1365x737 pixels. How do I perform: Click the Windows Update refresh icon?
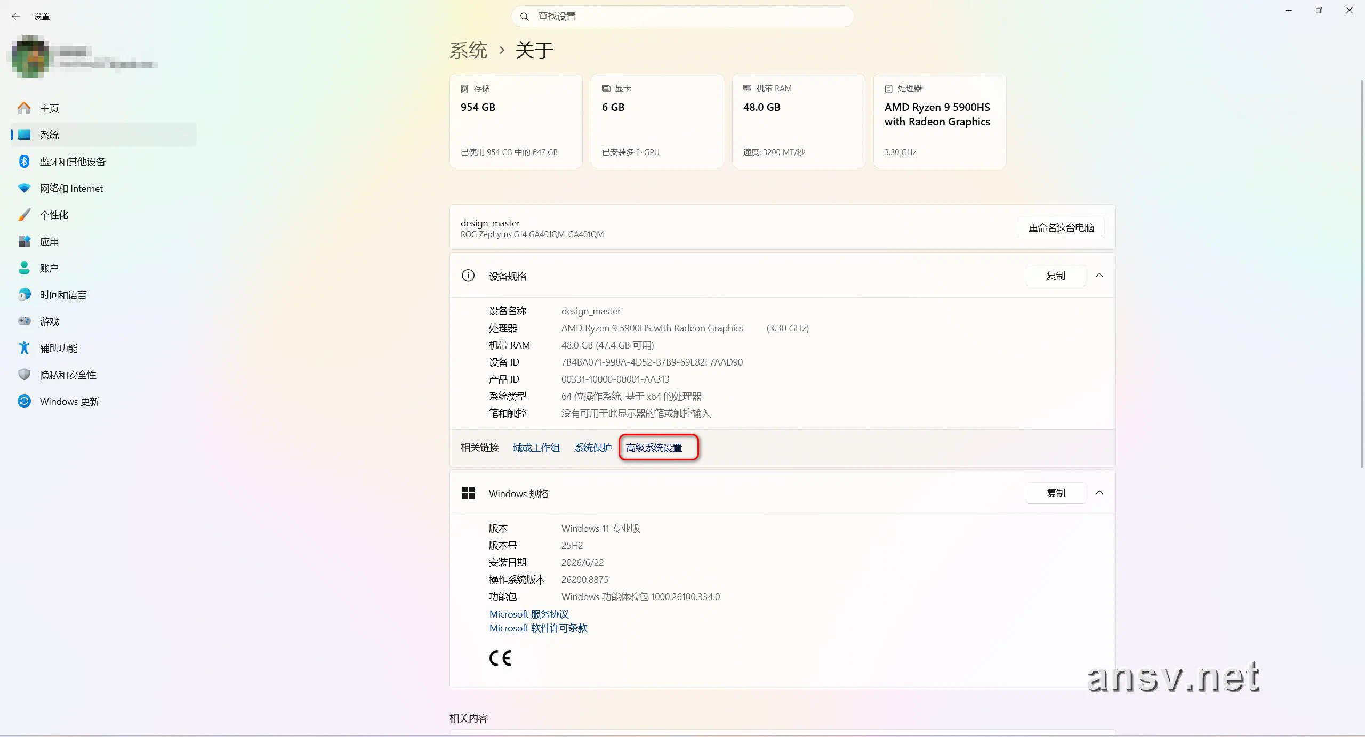tap(24, 401)
